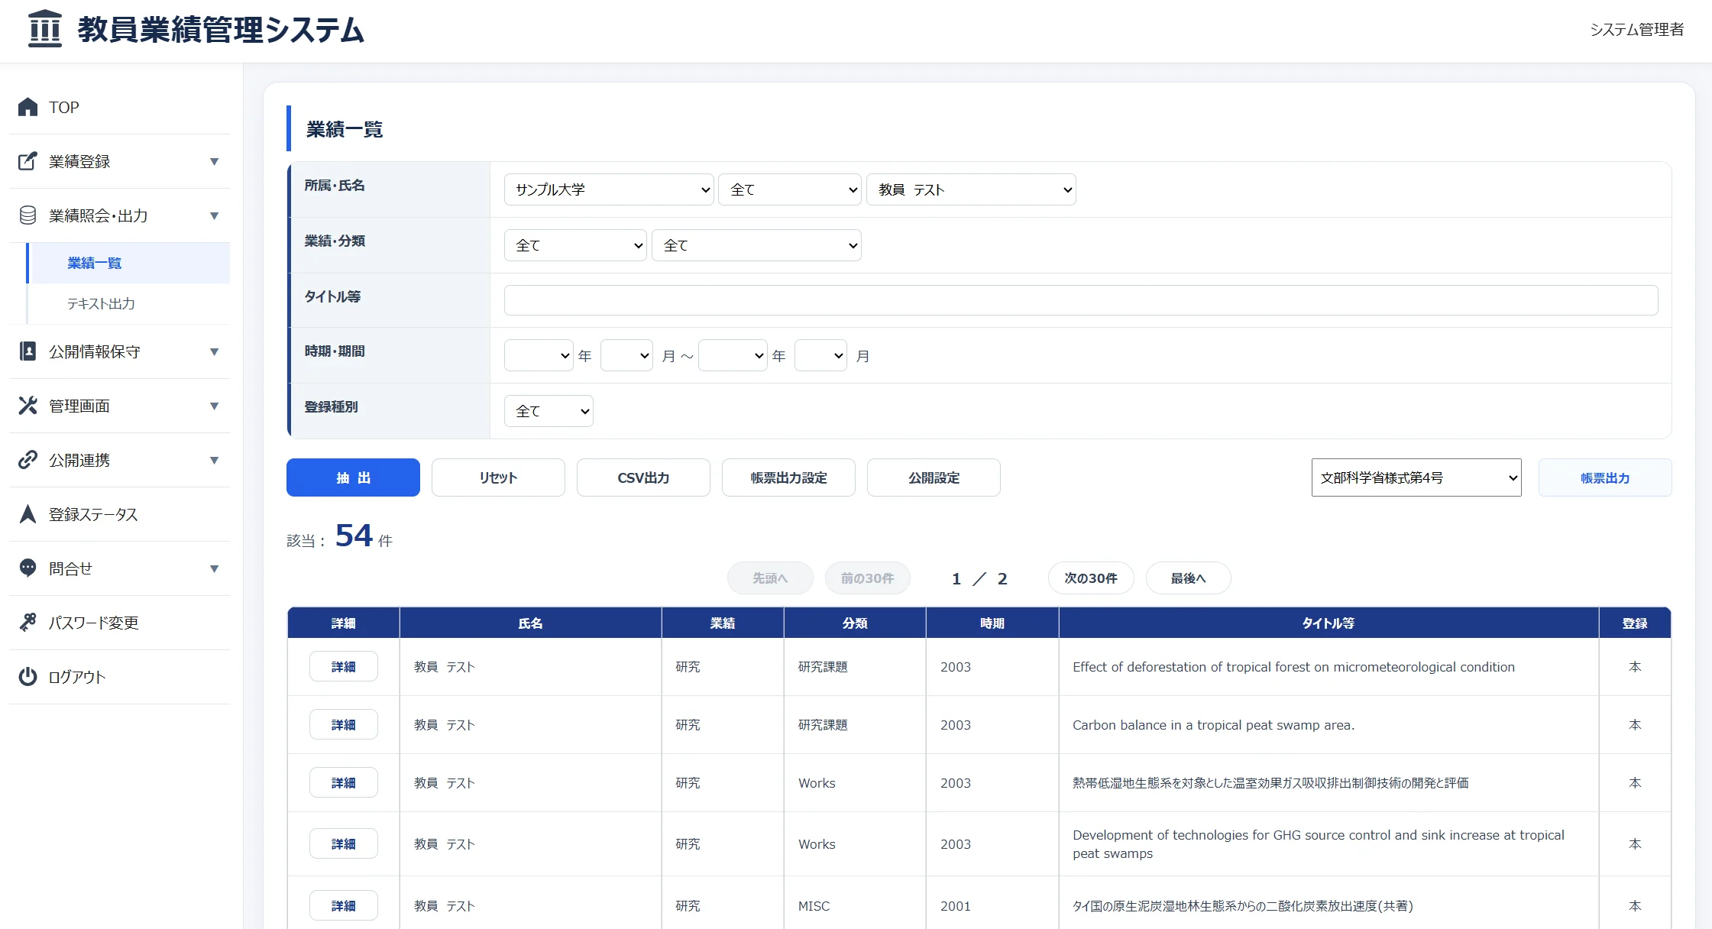Jump to last page with 最後へ
Image resolution: width=1712 pixels, height=929 pixels.
click(x=1189, y=578)
